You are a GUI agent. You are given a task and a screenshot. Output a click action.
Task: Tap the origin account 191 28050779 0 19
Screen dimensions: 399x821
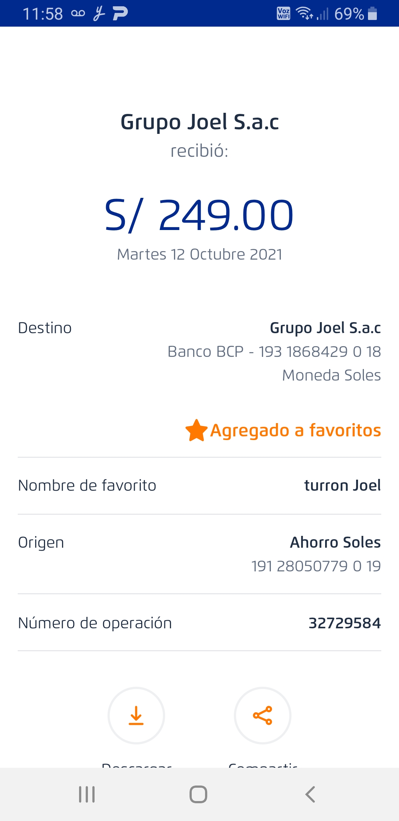[x=316, y=566]
